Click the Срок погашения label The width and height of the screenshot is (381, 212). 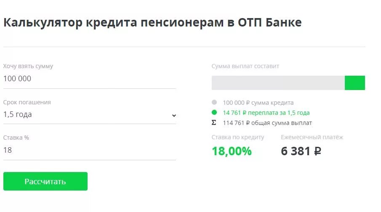tap(27, 102)
